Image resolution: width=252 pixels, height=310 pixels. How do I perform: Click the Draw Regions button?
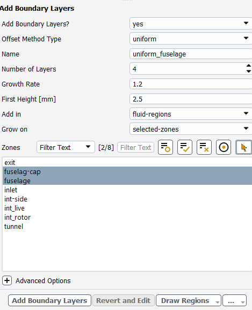pos(189,300)
